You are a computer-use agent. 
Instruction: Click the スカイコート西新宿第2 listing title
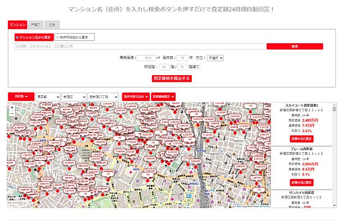click(x=301, y=105)
